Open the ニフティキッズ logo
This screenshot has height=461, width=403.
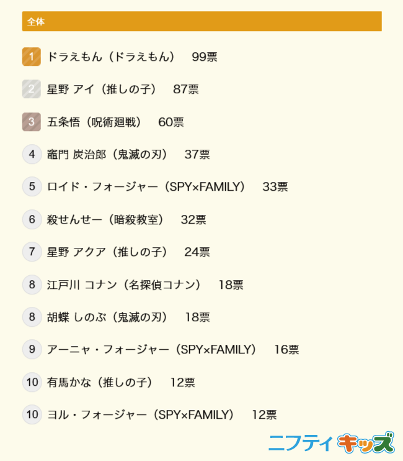(x=331, y=442)
